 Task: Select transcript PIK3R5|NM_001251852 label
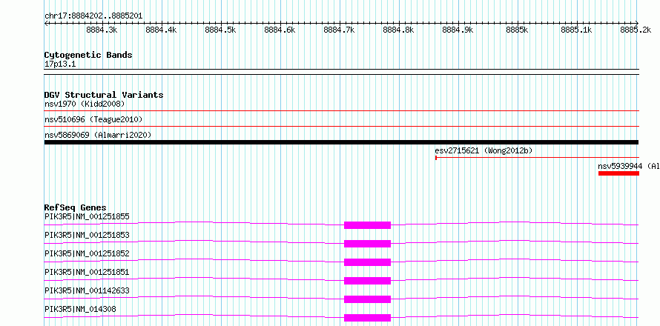coord(87,254)
